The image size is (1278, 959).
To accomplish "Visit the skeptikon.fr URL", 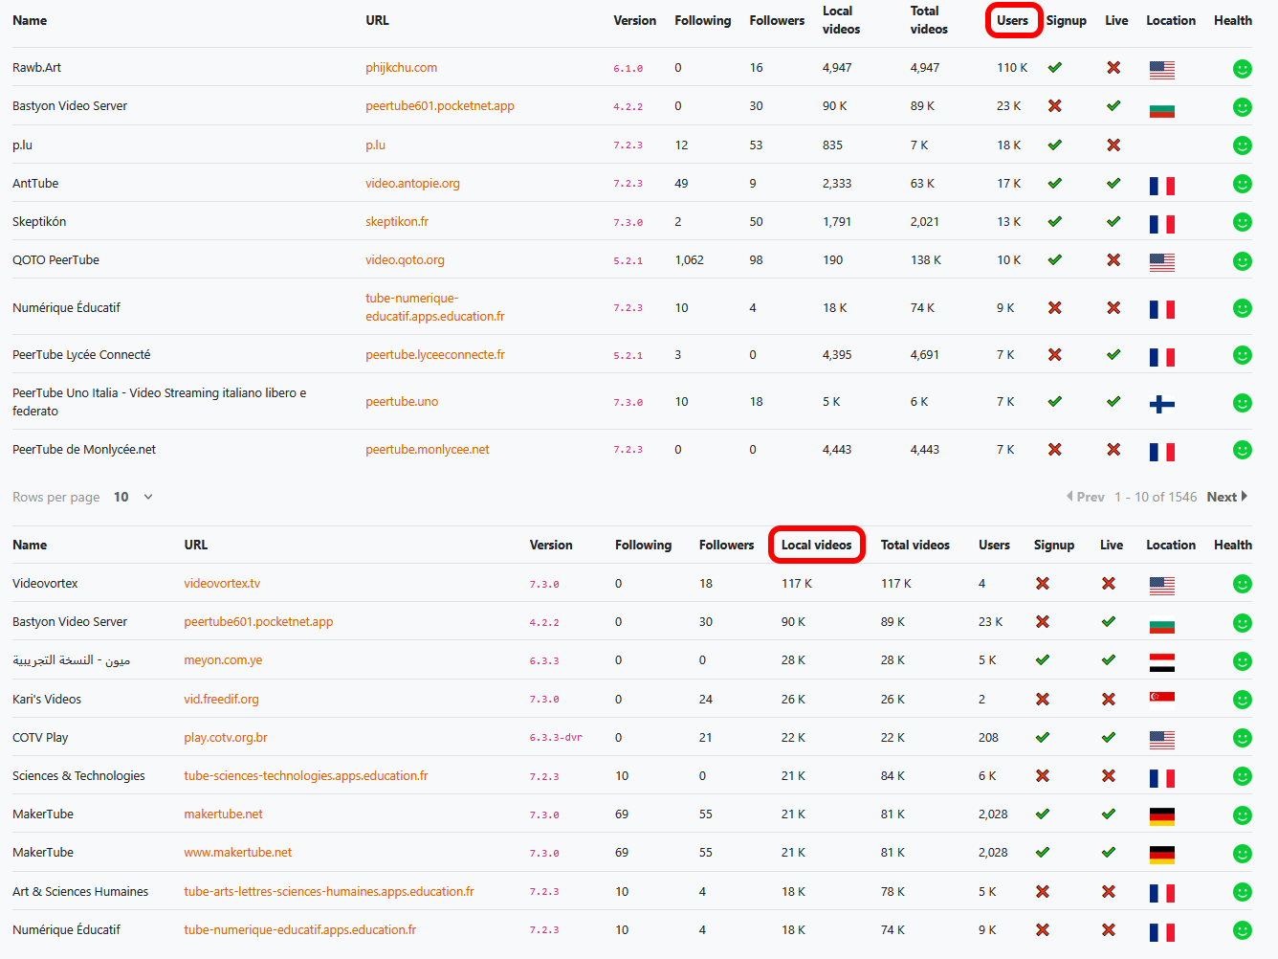I will pos(396,222).
